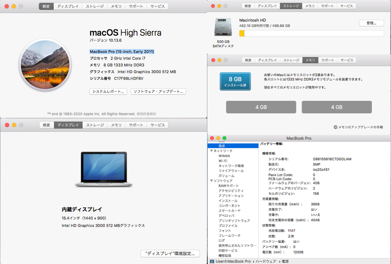
Task: Switch to 概要 tab in the Macintosh HD window
Action: tap(248, 6)
